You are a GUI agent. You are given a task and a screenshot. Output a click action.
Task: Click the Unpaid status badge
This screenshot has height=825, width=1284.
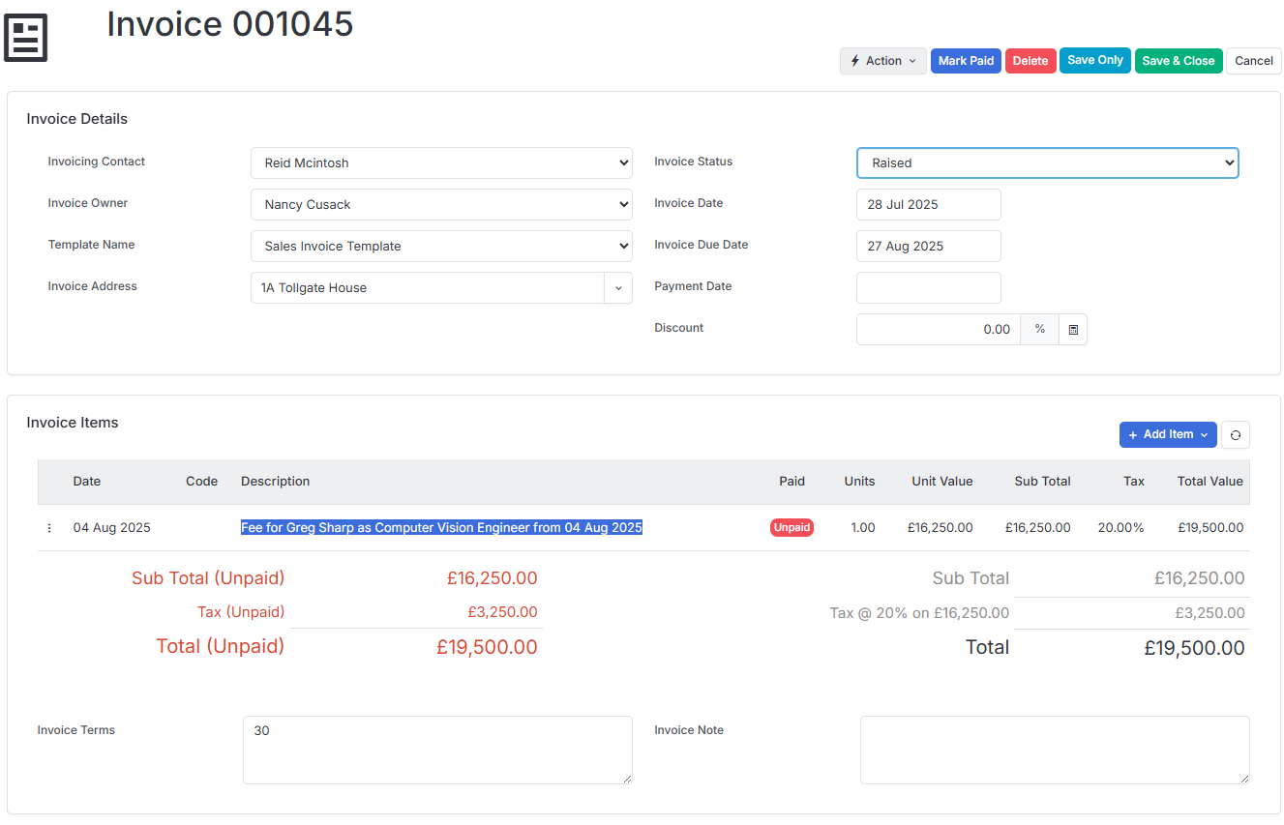[x=791, y=528]
